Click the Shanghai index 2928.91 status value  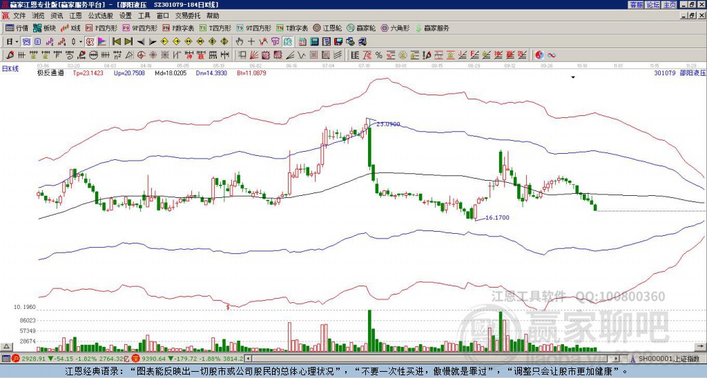(33, 359)
